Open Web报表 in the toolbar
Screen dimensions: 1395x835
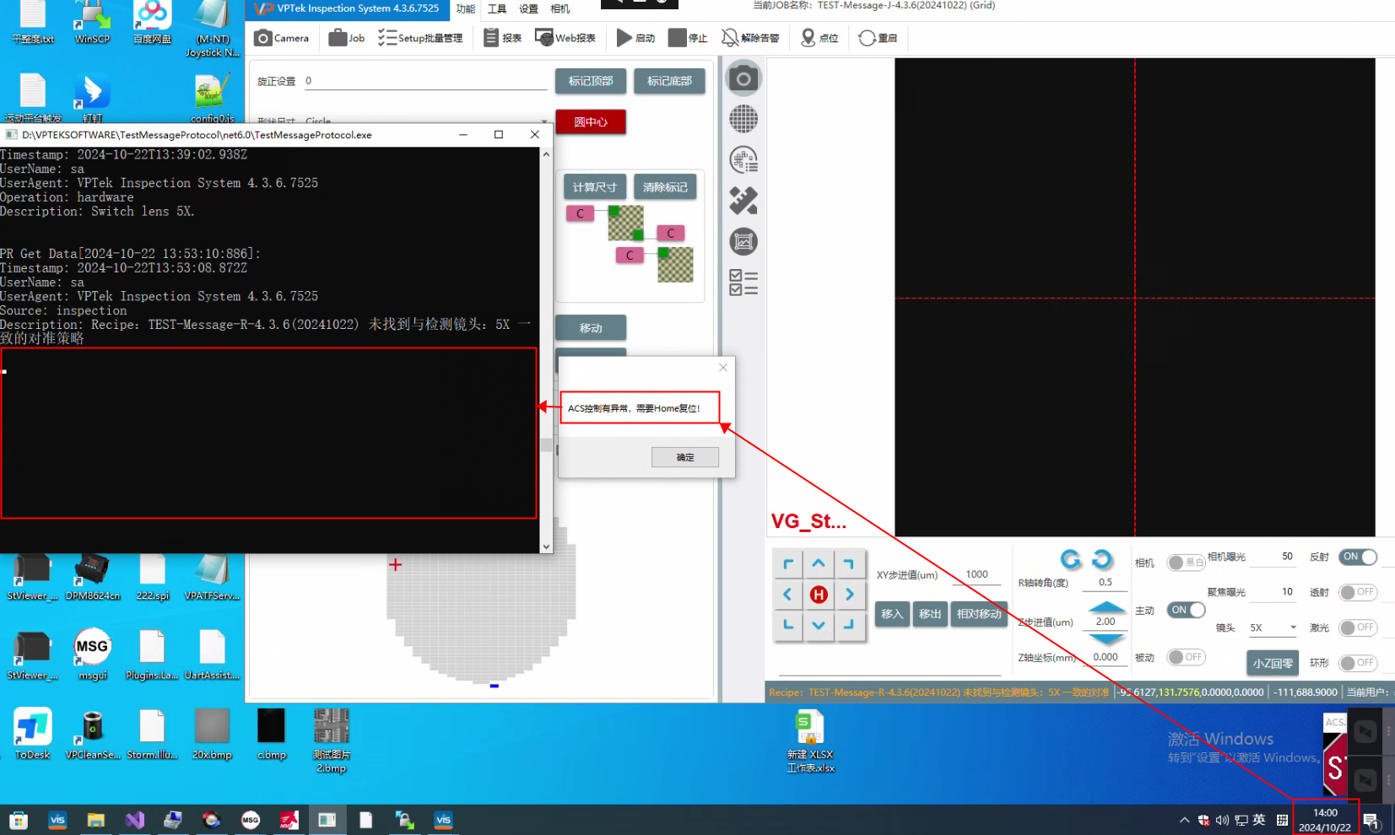click(565, 38)
